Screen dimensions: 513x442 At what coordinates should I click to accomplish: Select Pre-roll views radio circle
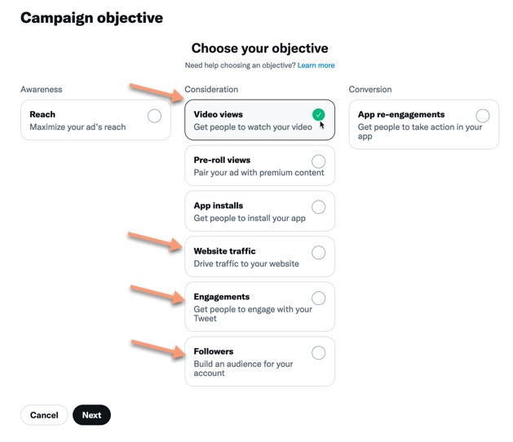[318, 161]
